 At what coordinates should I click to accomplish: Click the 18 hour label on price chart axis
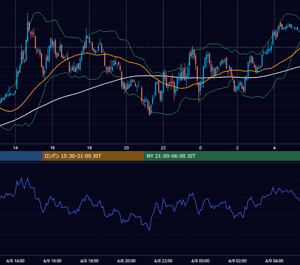[90, 148]
